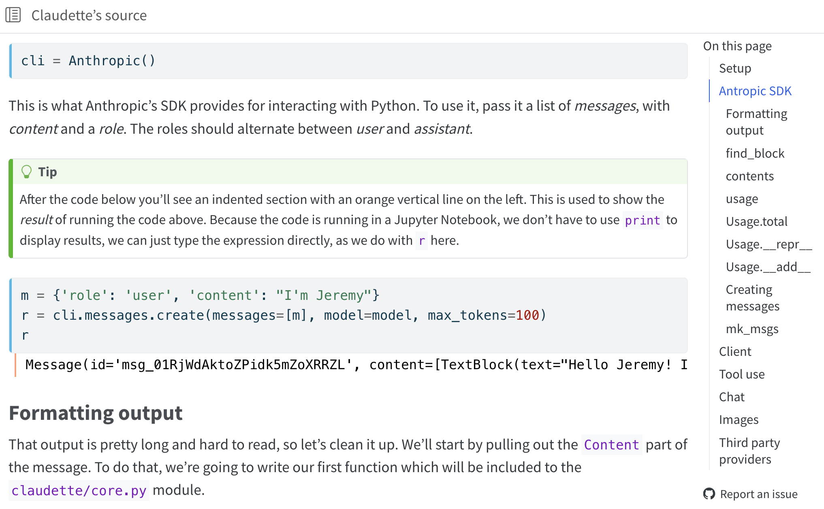Click the cli = Anthropic() code cell
This screenshot has width=824, height=509.
[x=348, y=61]
